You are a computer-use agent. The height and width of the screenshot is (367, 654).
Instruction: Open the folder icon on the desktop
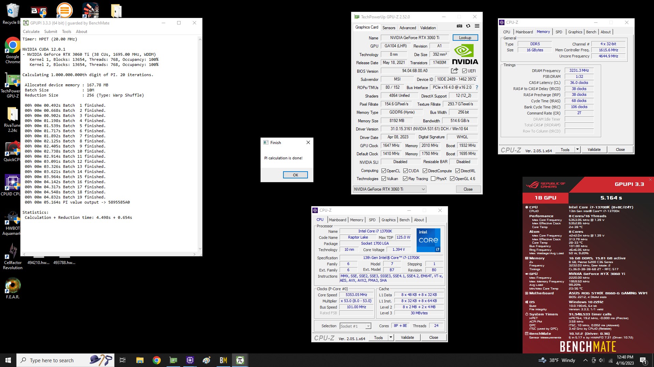[116, 11]
